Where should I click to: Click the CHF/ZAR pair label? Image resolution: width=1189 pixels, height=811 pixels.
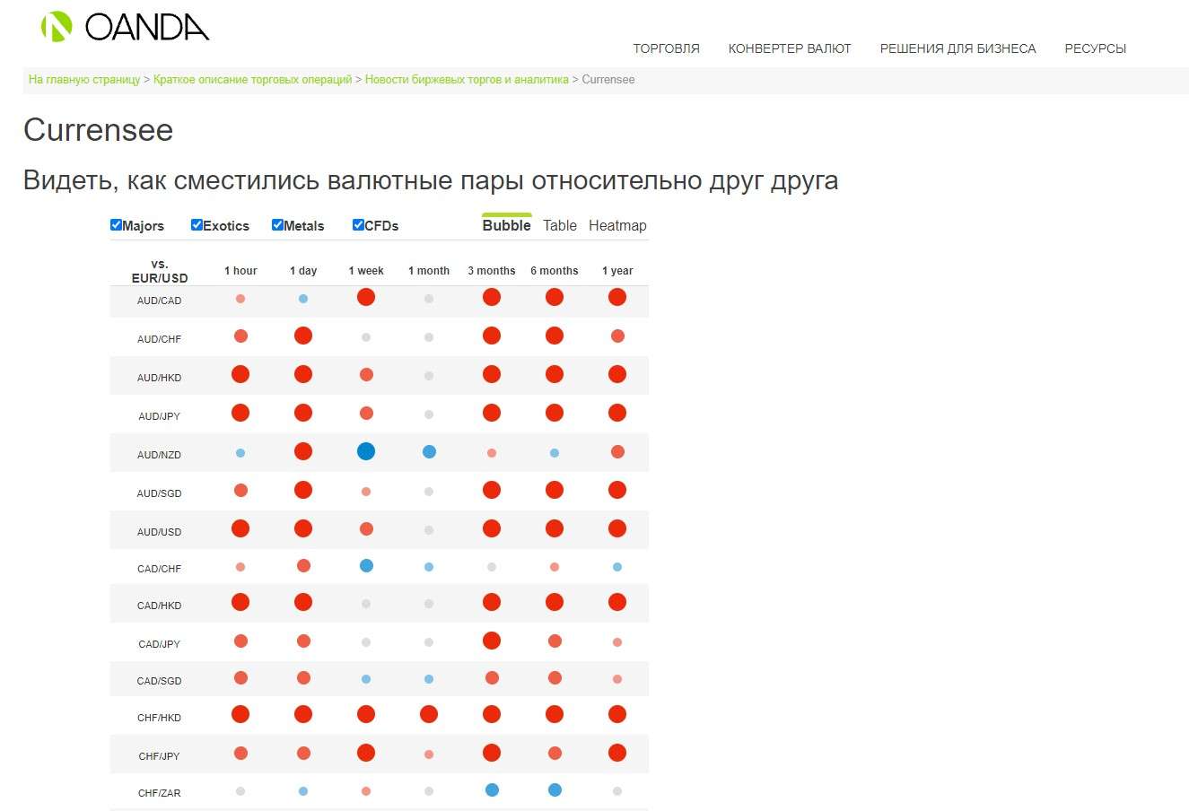click(x=160, y=793)
